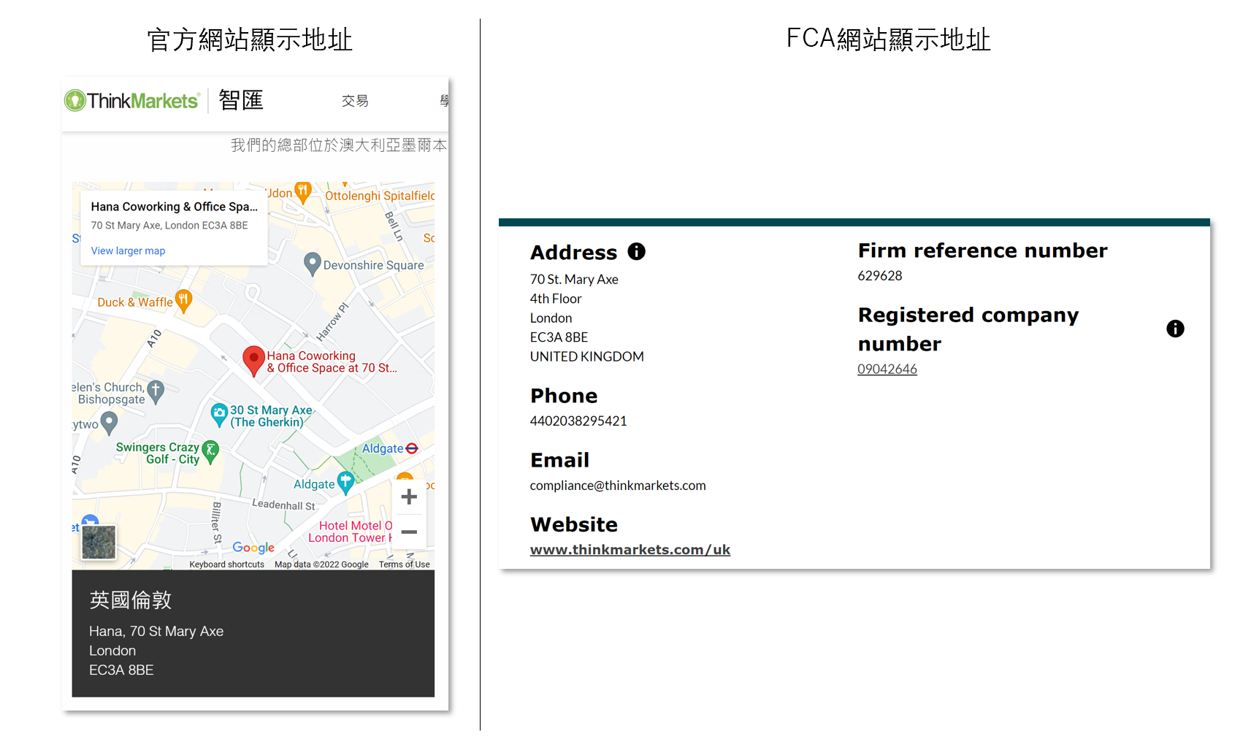Click the 智匯 brand text
Screen dimensions: 1243x739
pos(241,100)
